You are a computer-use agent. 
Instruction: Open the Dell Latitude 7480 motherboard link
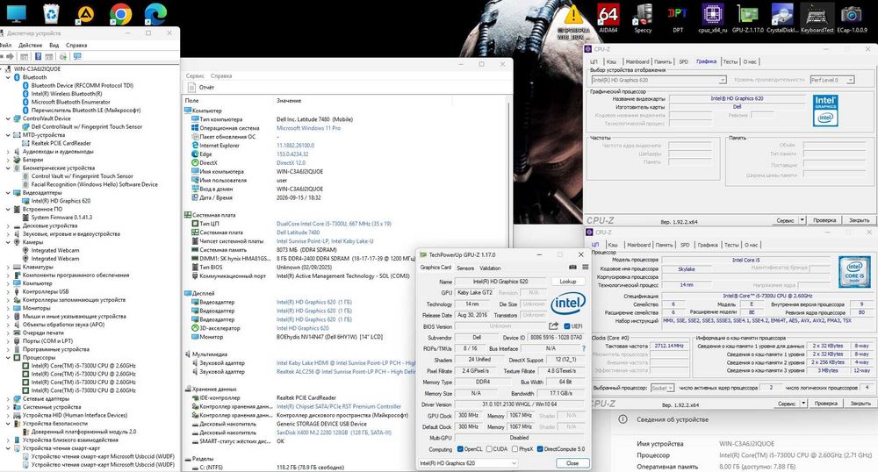298,232
